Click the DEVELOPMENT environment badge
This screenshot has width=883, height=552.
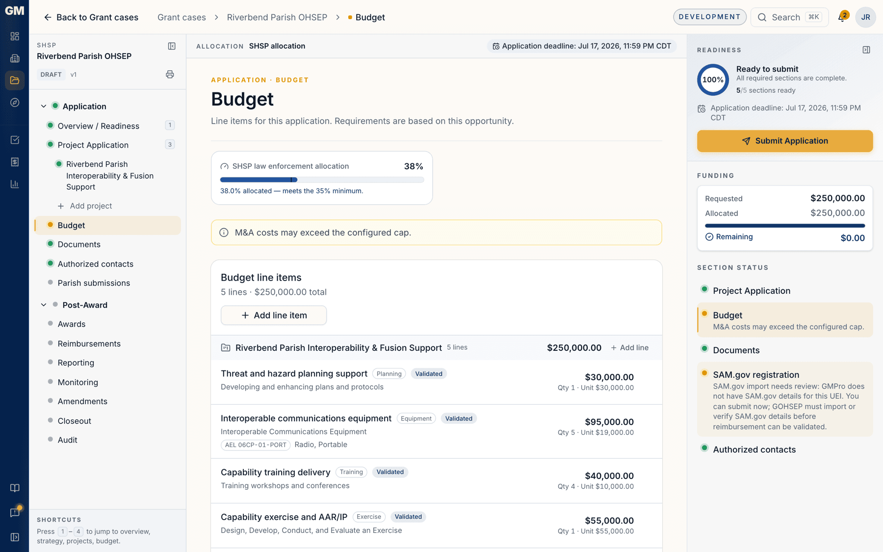(x=709, y=17)
